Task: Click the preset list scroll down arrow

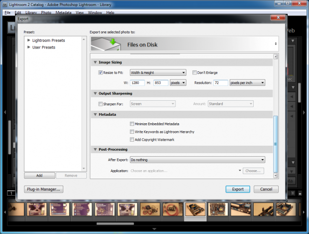Action: click(x=84, y=168)
